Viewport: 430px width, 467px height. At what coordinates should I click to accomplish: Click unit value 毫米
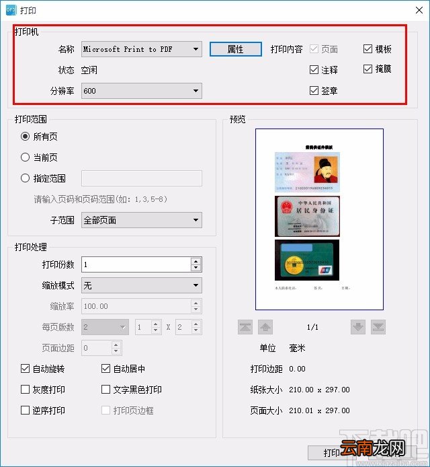(297, 348)
